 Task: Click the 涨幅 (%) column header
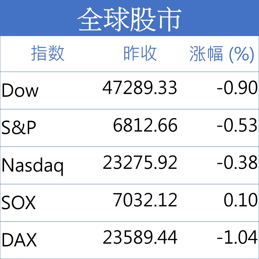pos(221,54)
